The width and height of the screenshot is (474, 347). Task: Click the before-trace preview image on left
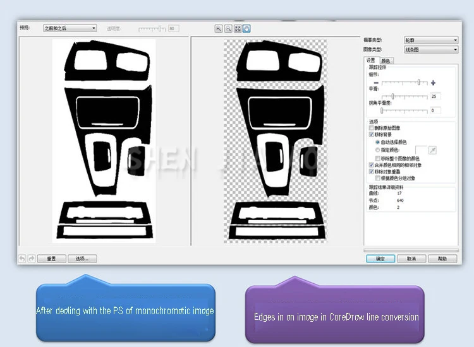[x=104, y=141]
